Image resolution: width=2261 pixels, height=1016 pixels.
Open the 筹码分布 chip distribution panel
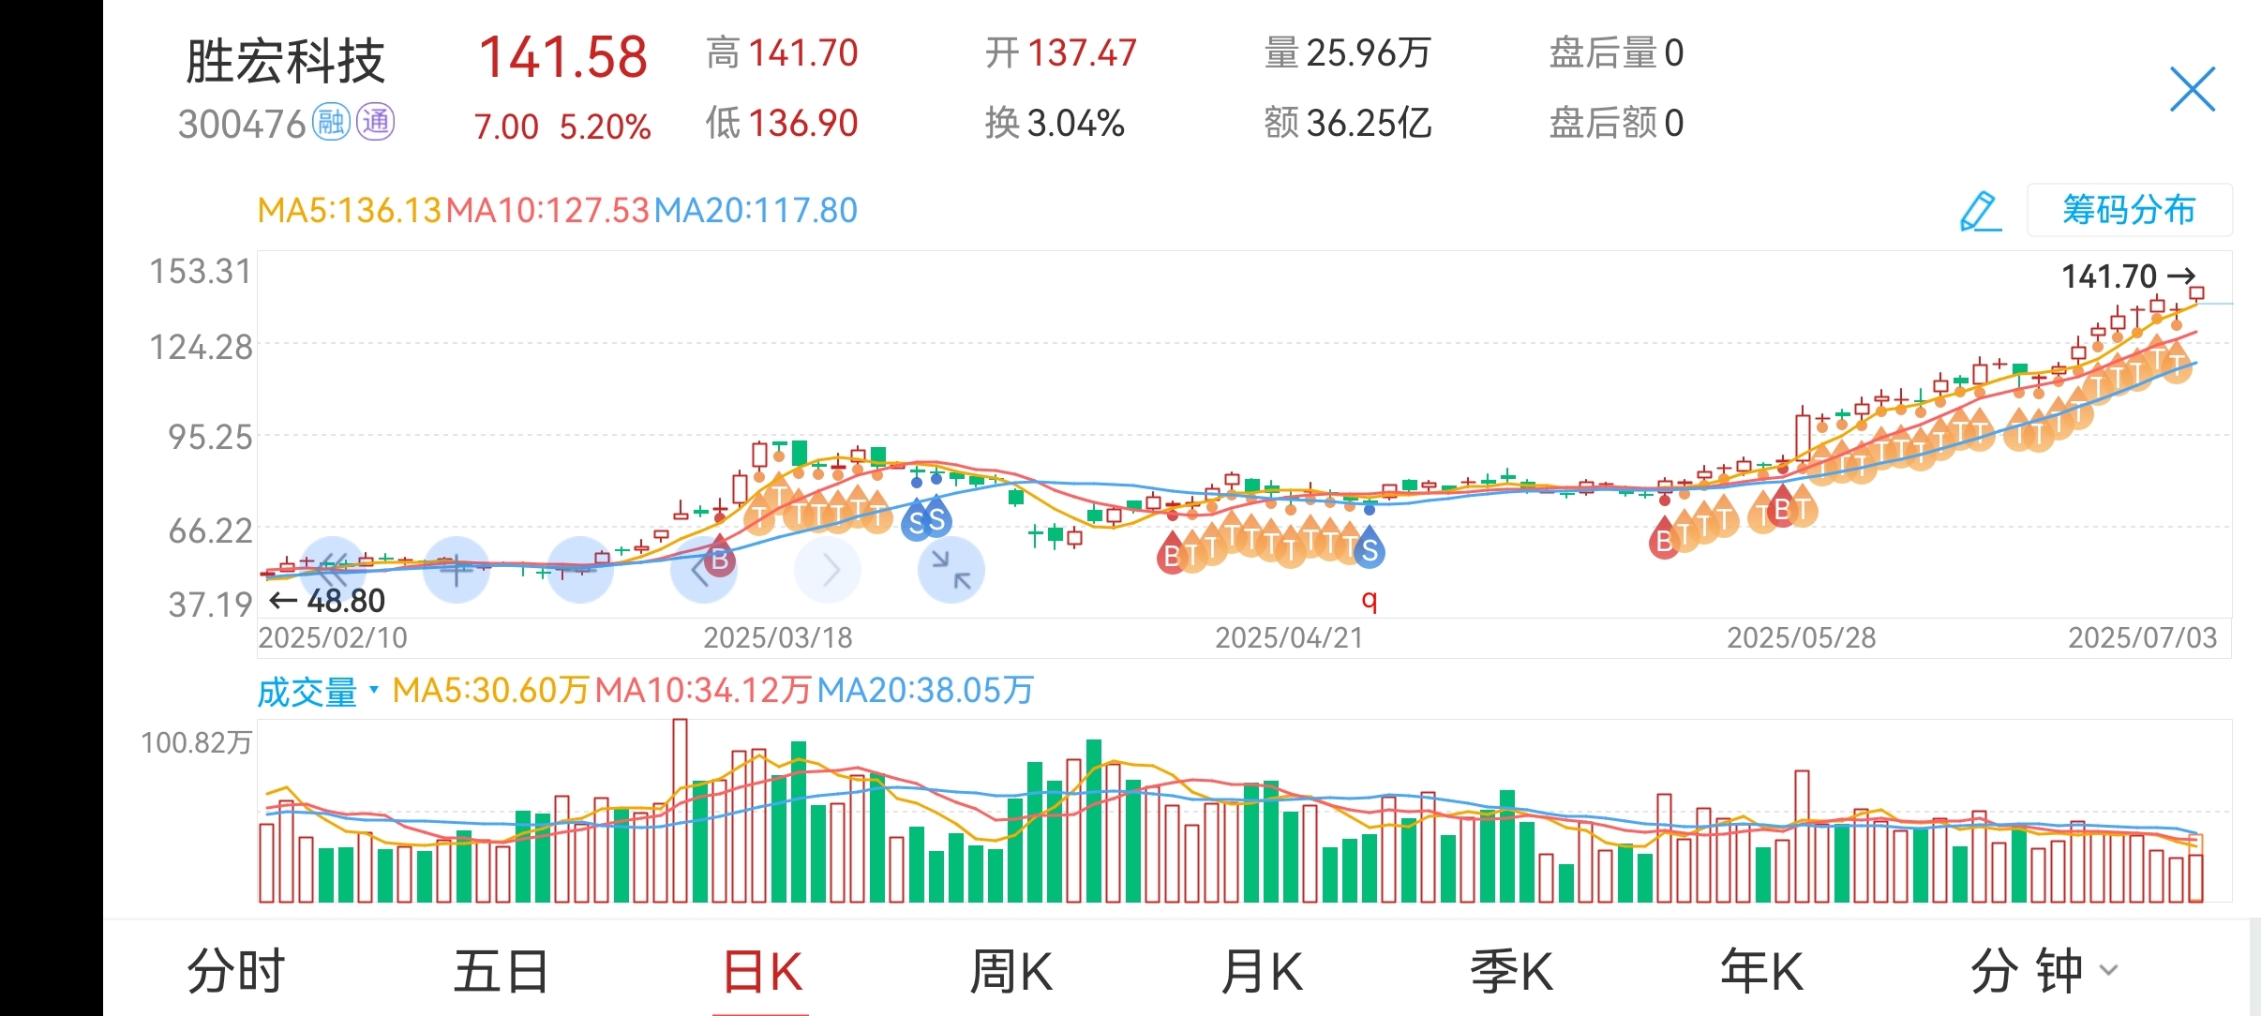pos(2129,210)
